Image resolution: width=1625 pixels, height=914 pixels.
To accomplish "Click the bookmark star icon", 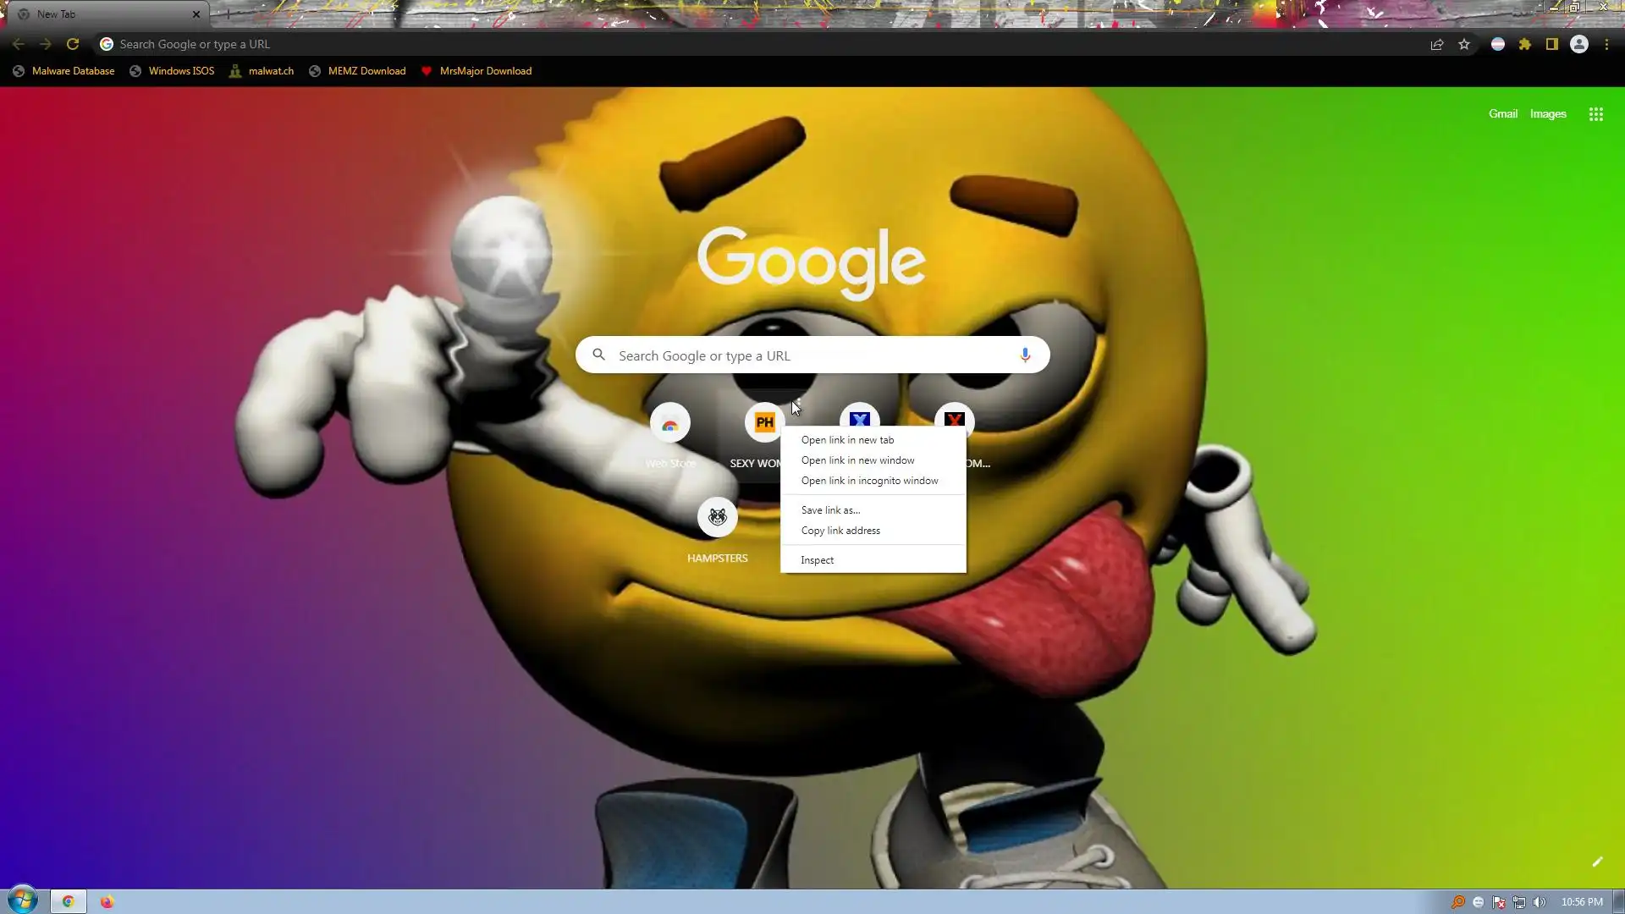I will pos(1464,44).
